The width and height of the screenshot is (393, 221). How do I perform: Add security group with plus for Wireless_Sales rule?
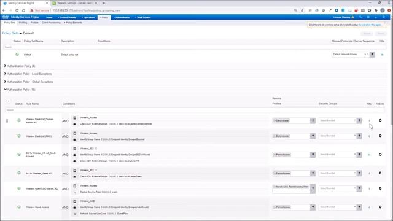click(359, 173)
